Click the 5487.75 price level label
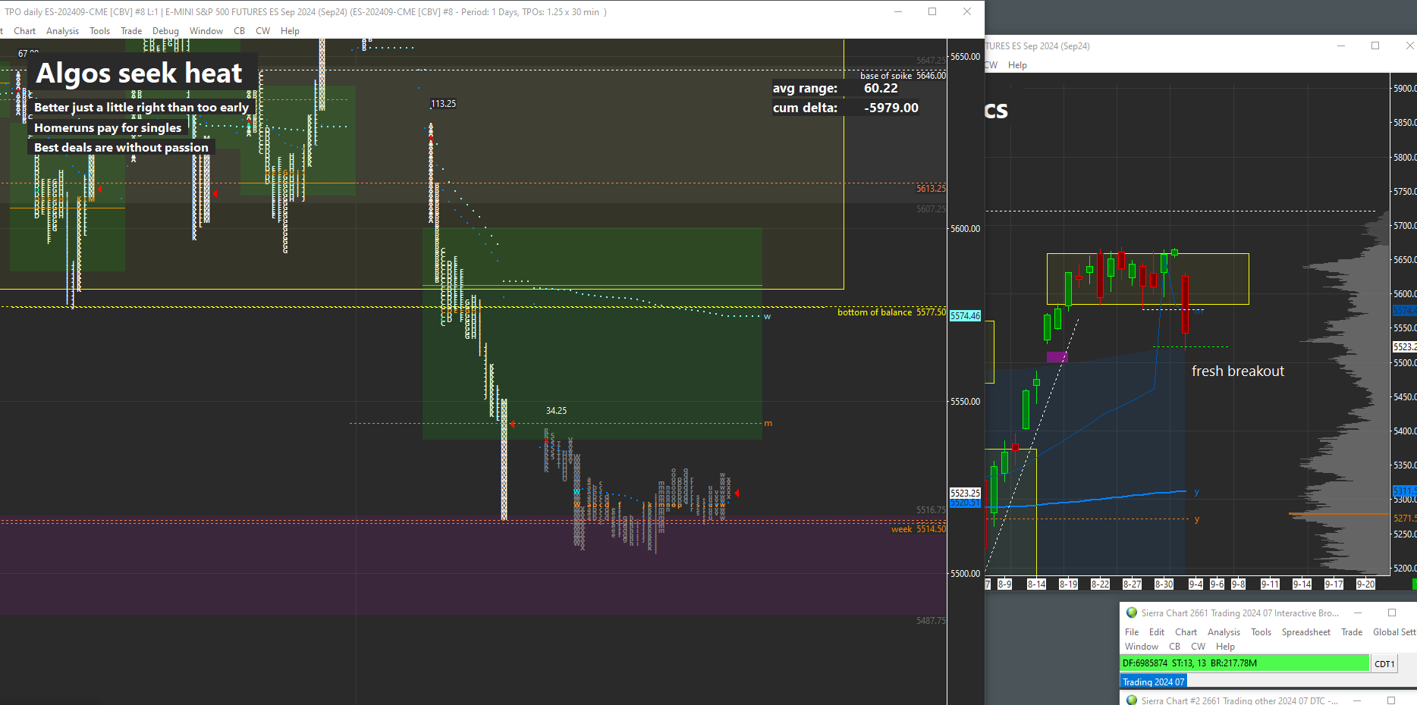This screenshot has width=1417, height=705. pyautogui.click(x=931, y=621)
